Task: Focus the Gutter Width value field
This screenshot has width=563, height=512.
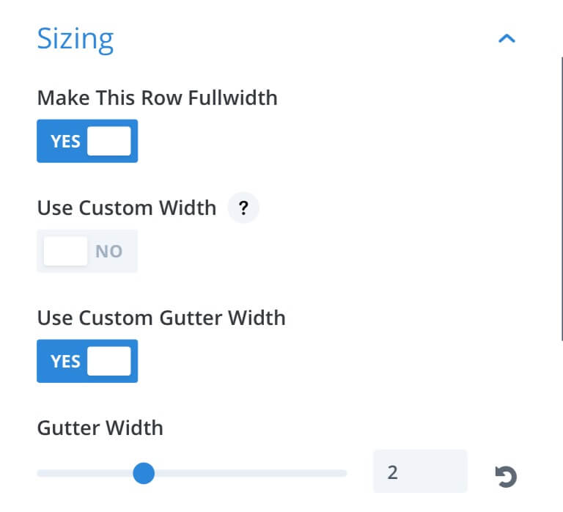Action: (420, 472)
